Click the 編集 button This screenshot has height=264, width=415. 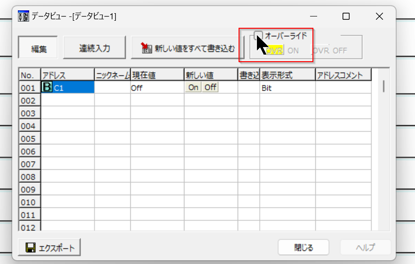[38, 48]
